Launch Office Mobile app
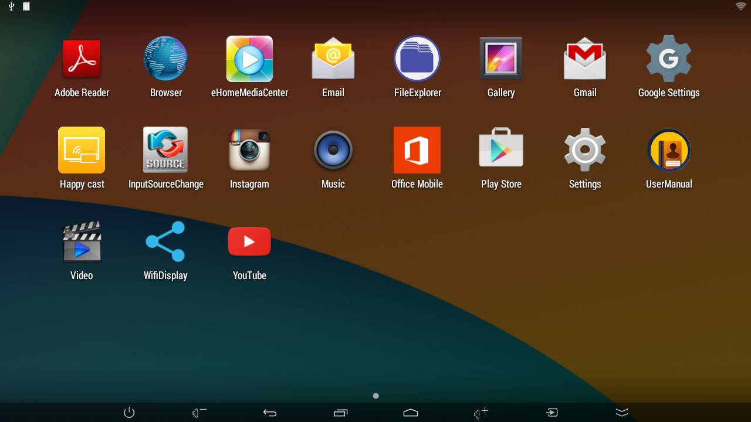Viewport: 751px width, 422px height. [417, 151]
